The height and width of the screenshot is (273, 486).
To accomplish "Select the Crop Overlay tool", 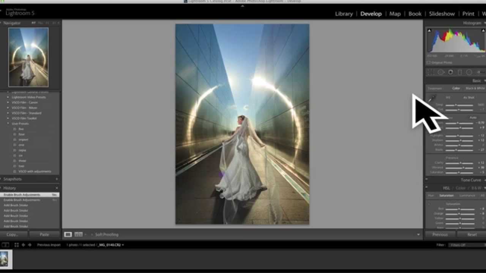I will click(x=431, y=72).
